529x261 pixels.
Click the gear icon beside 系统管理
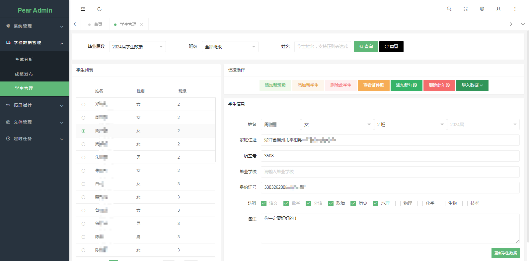tap(8, 26)
